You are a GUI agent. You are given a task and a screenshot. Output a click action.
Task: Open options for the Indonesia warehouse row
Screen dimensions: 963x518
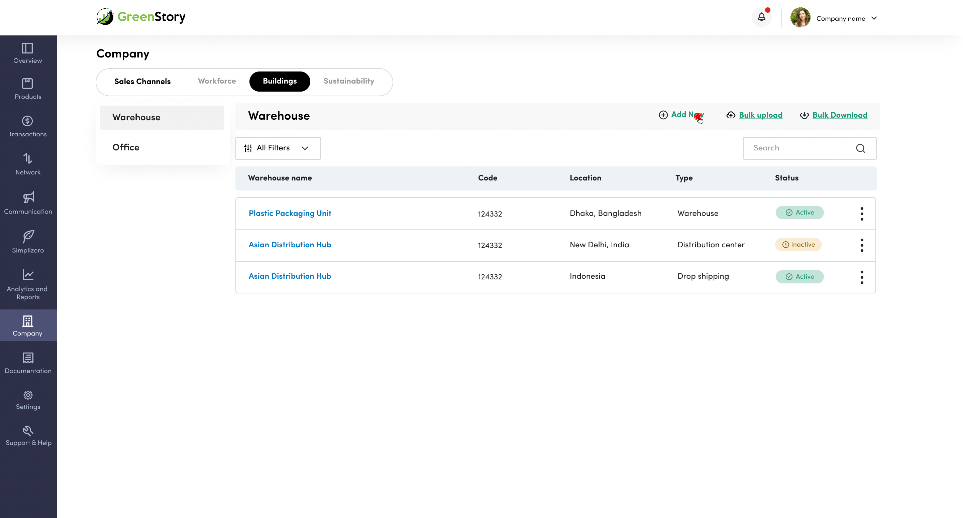click(862, 277)
